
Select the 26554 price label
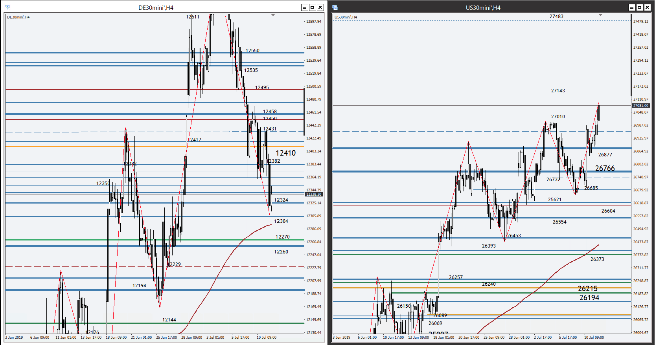[559, 222]
